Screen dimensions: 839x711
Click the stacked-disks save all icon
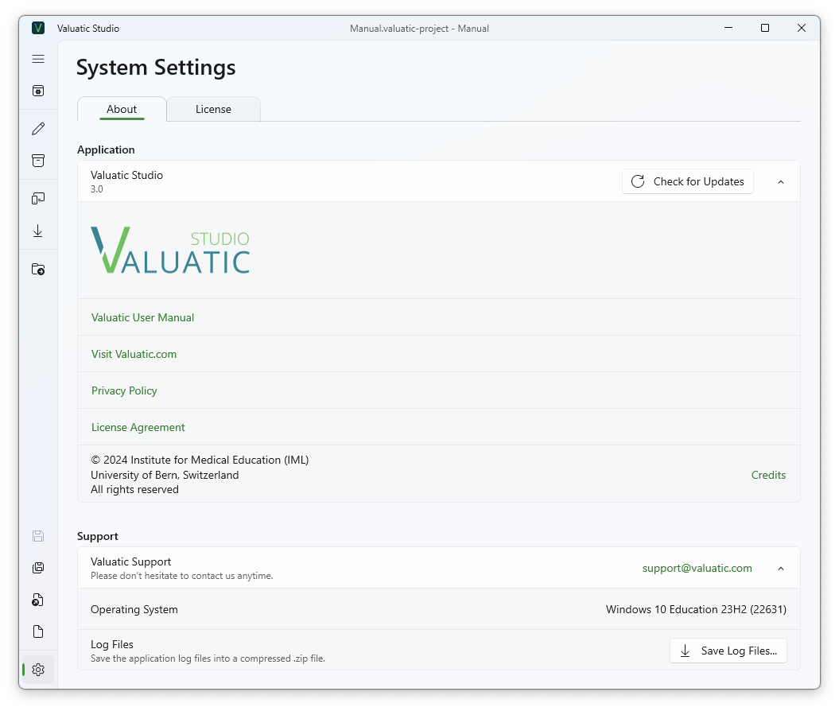pos(38,568)
